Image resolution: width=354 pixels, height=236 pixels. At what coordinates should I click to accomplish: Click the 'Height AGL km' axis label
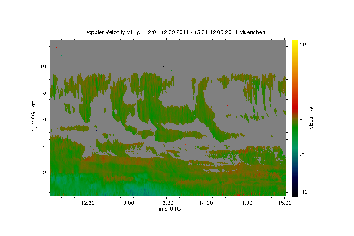[x=34, y=118]
